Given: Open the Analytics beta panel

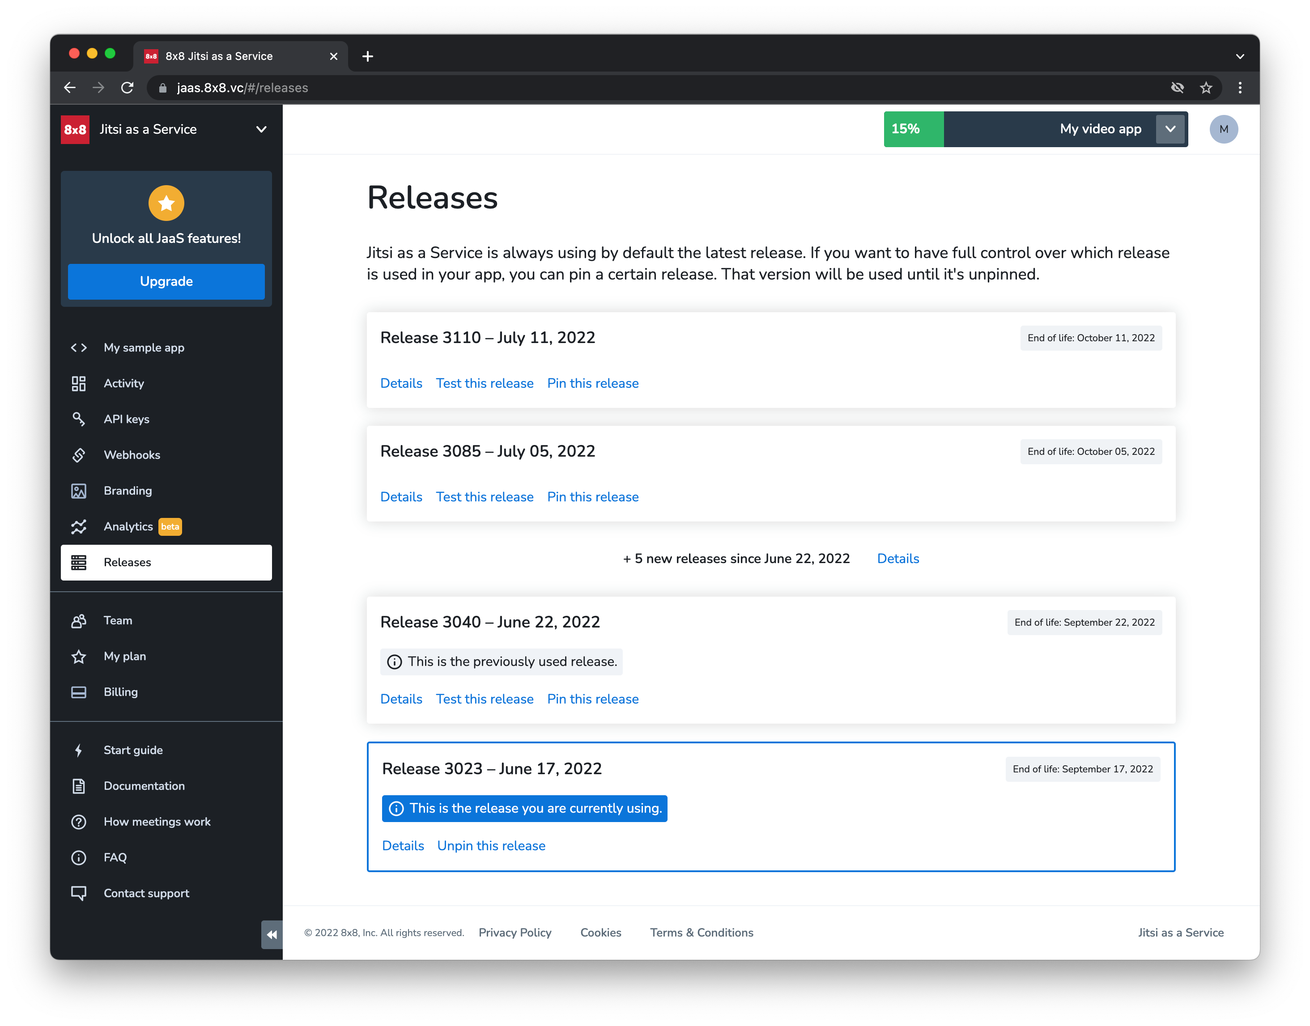Looking at the screenshot, I should [129, 526].
